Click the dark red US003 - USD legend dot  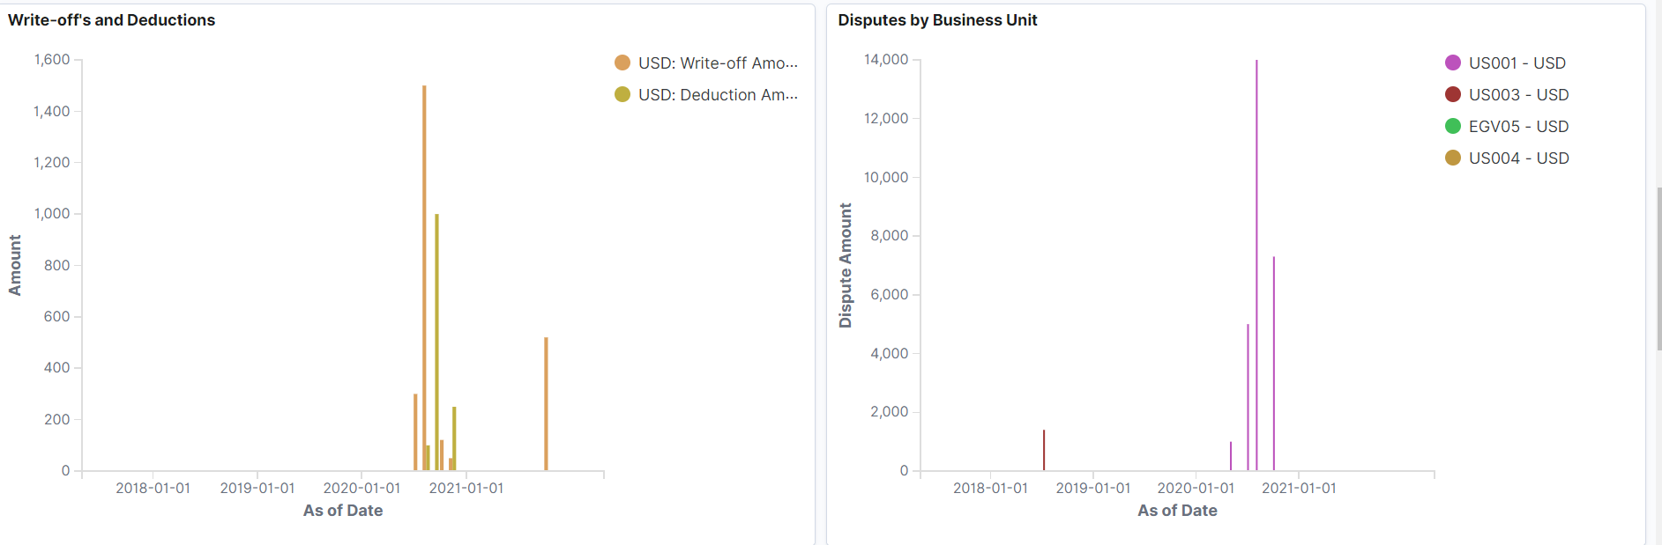(x=1453, y=94)
